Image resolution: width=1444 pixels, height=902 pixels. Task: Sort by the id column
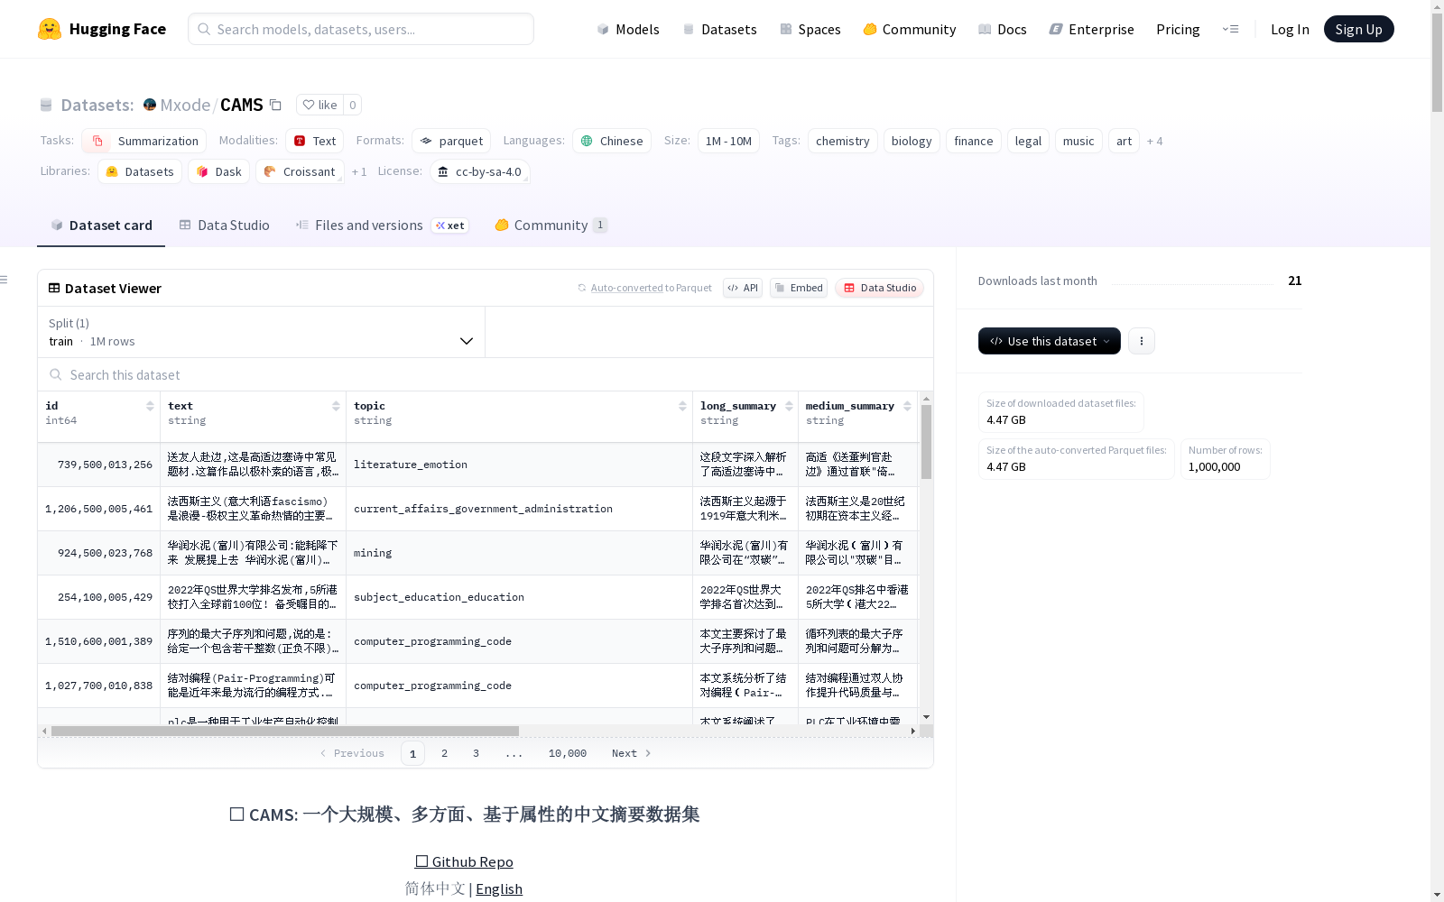pos(150,406)
